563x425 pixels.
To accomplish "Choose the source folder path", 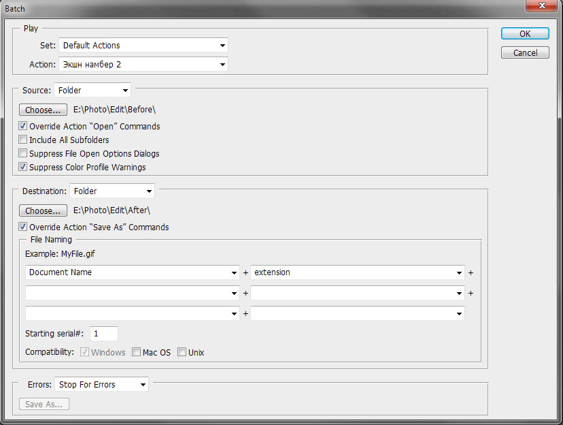I will 43,110.
